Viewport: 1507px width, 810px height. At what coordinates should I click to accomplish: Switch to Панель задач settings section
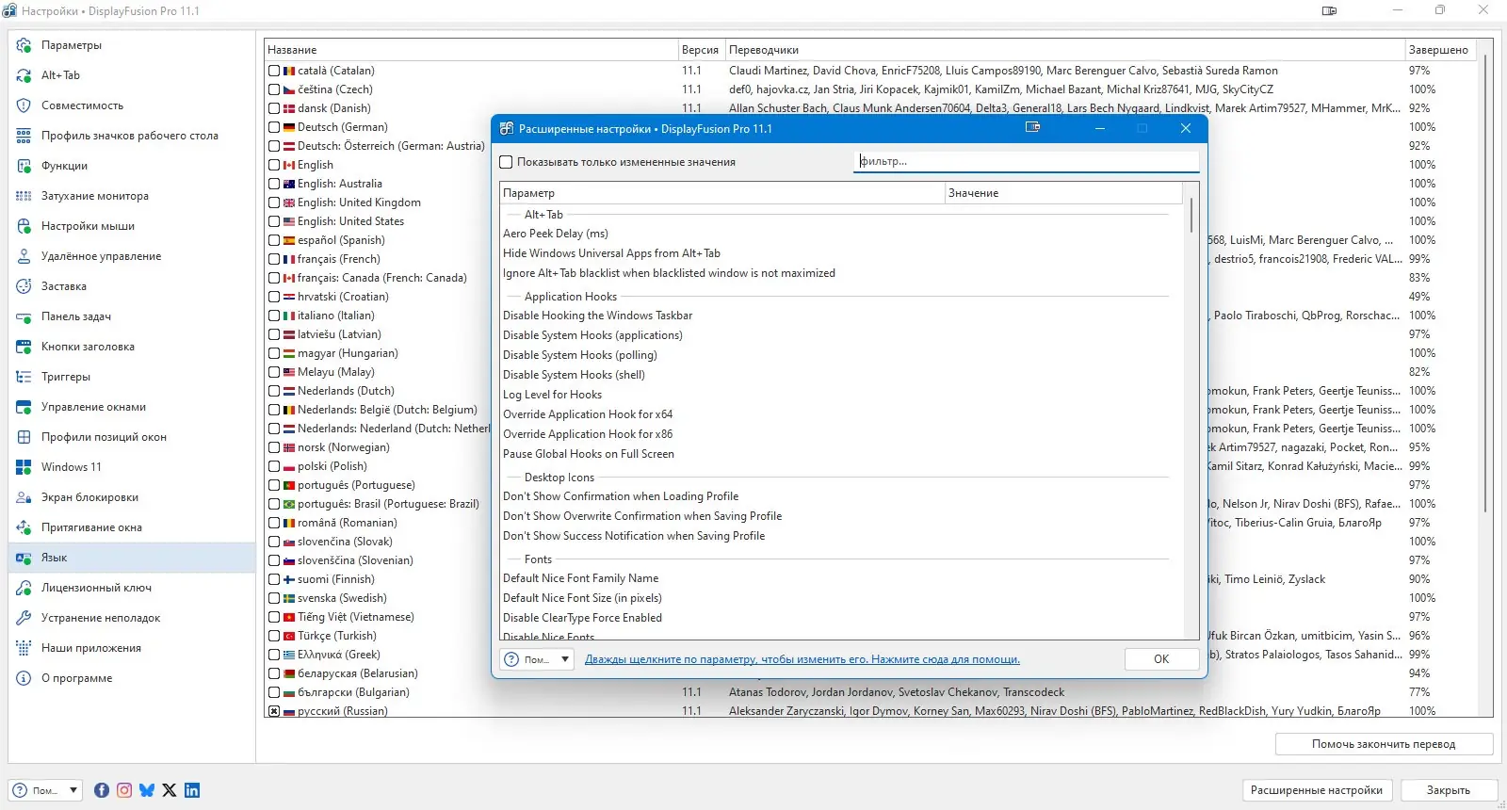pos(76,316)
